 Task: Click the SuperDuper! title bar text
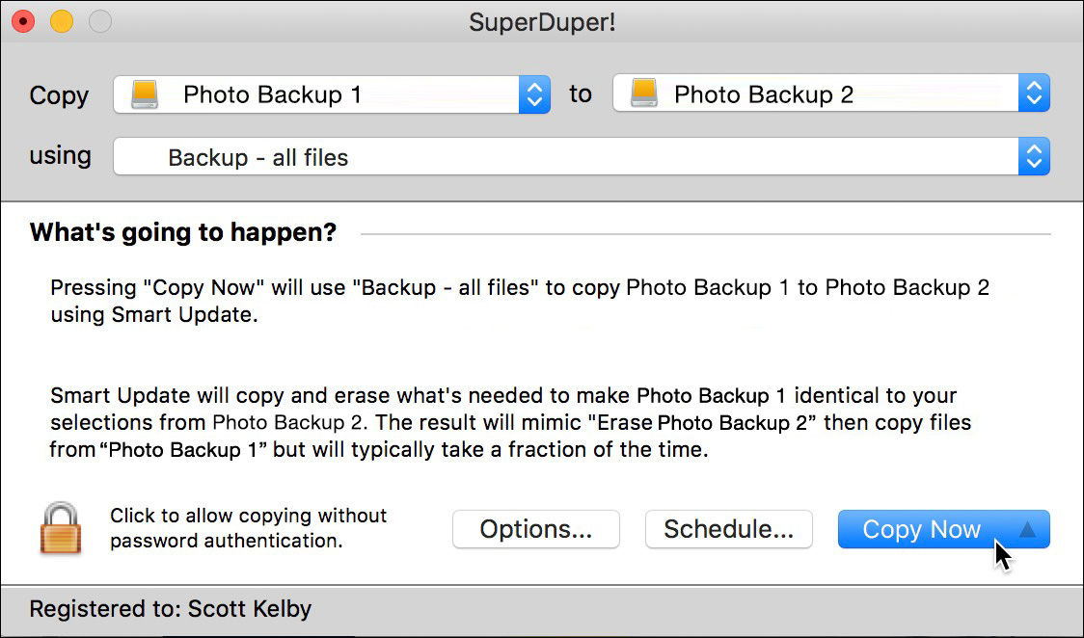pos(541,19)
